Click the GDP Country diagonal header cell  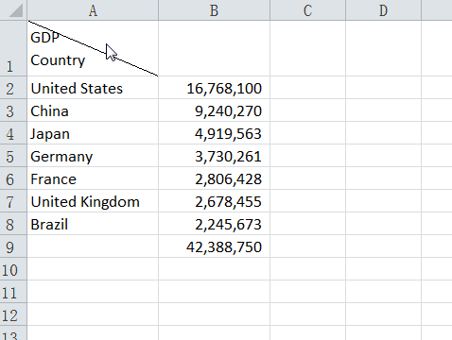[93, 48]
